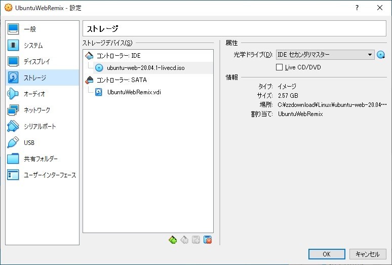Open the 共有フォルダー settings category
The image size is (392, 265).
click(x=42, y=159)
